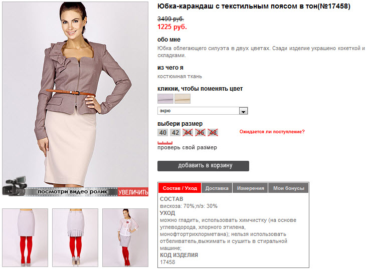Switch to the 'Доставка' tab
Image resolution: width=368 pixels, height=270 pixels.
[x=217, y=188]
